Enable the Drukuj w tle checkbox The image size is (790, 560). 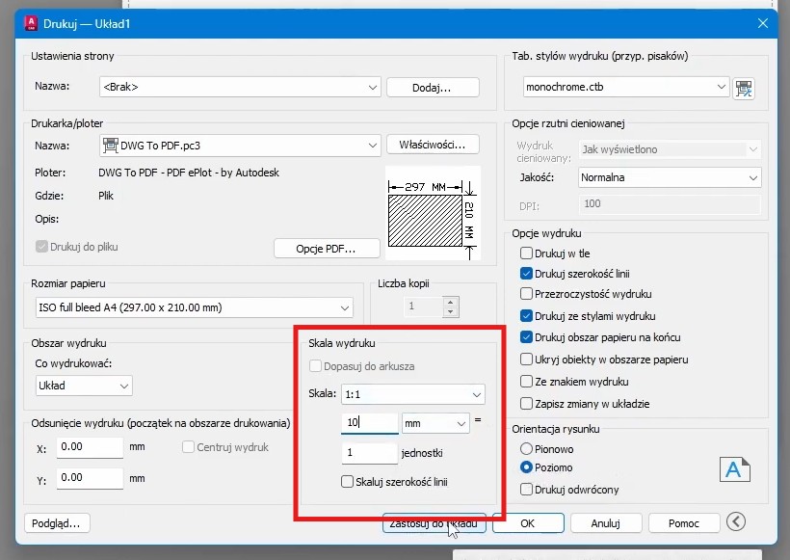coord(527,253)
